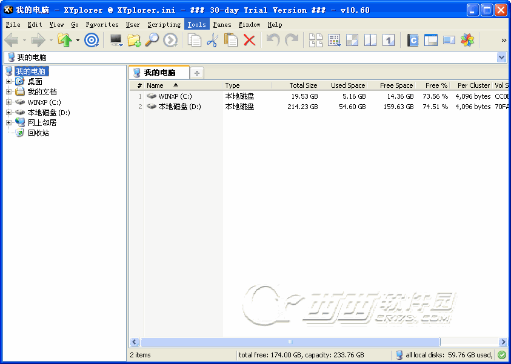Open the Catalog book icon
511x364 pixels.
click(413, 41)
